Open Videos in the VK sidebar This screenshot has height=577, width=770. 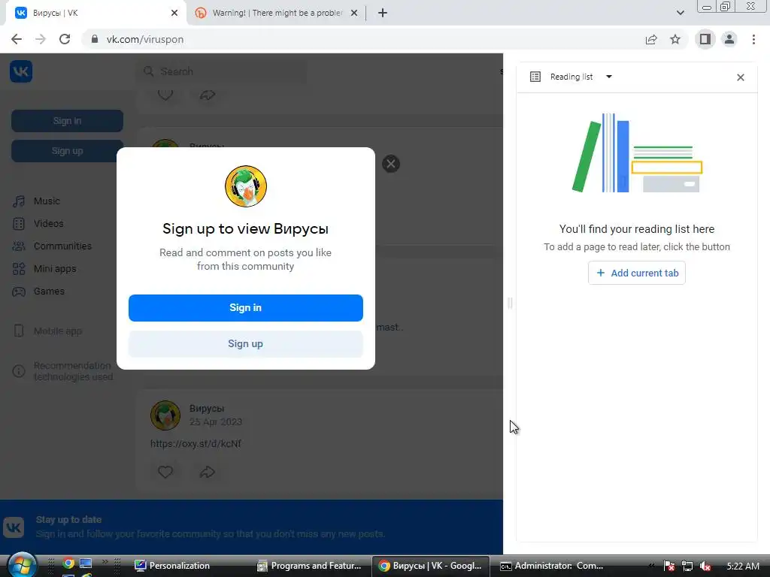click(x=48, y=224)
